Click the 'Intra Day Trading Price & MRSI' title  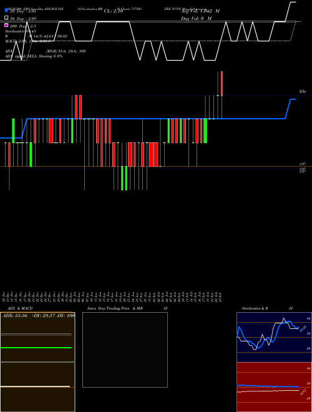pyautogui.click(x=127, y=308)
